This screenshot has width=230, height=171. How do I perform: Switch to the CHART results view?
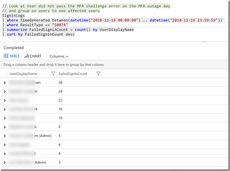[33, 56]
